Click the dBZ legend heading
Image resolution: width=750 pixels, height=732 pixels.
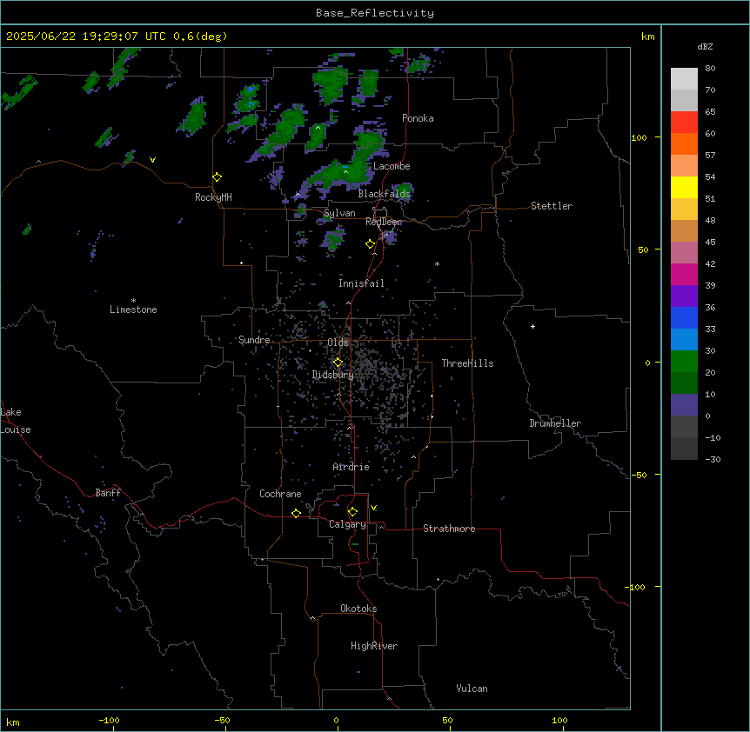[705, 47]
